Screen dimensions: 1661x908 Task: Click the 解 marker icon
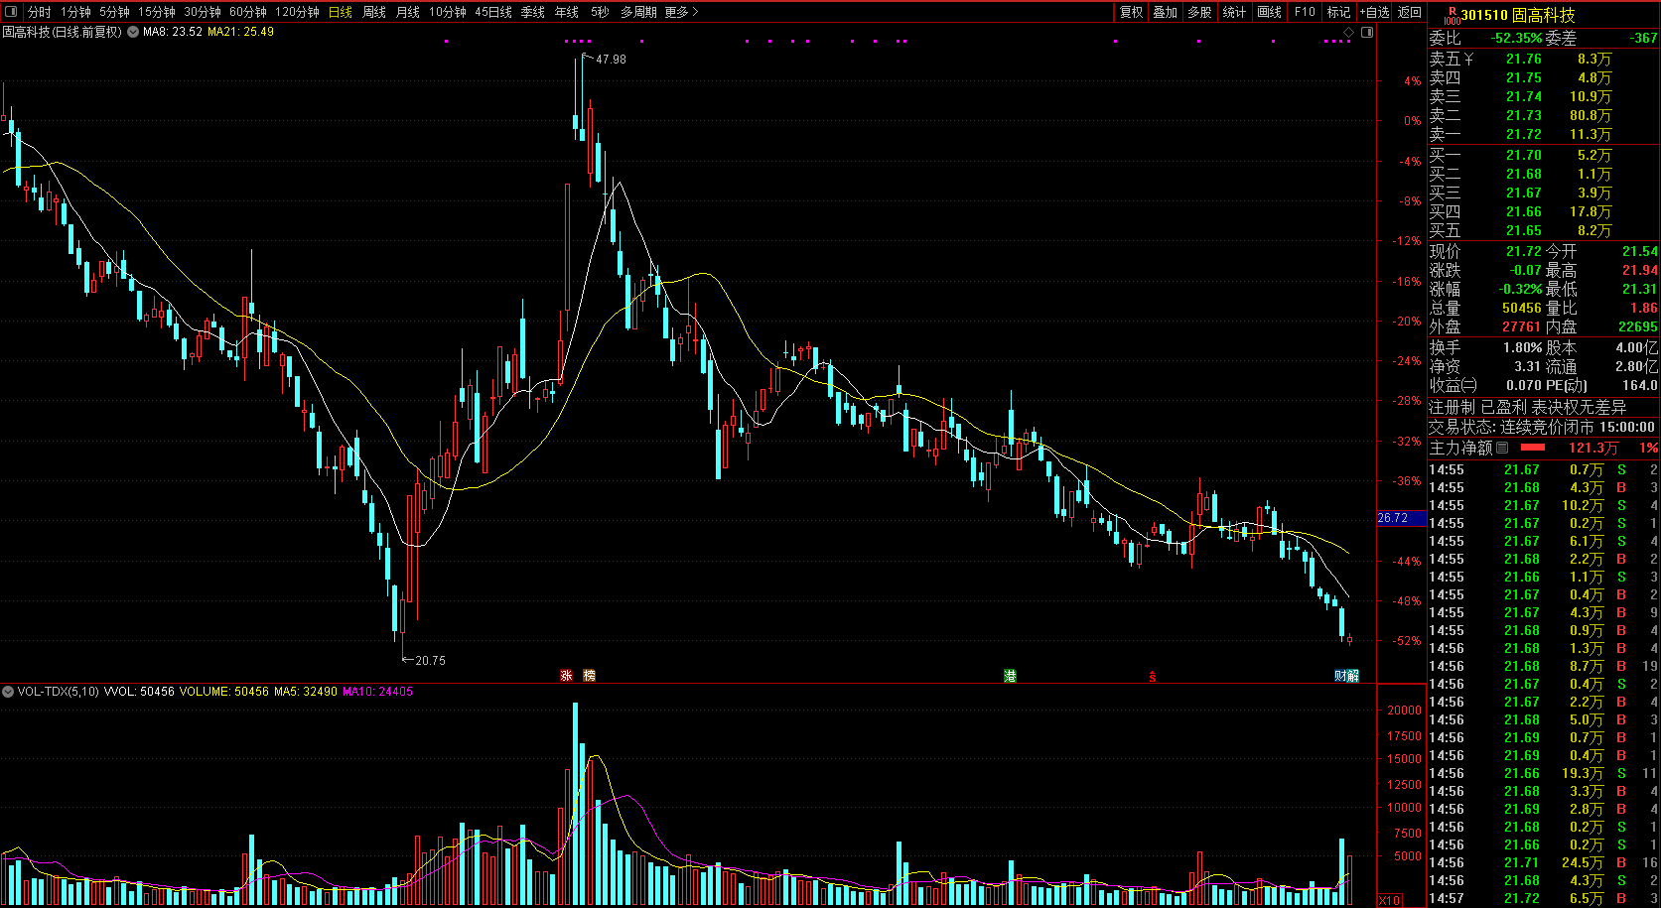click(x=1353, y=676)
